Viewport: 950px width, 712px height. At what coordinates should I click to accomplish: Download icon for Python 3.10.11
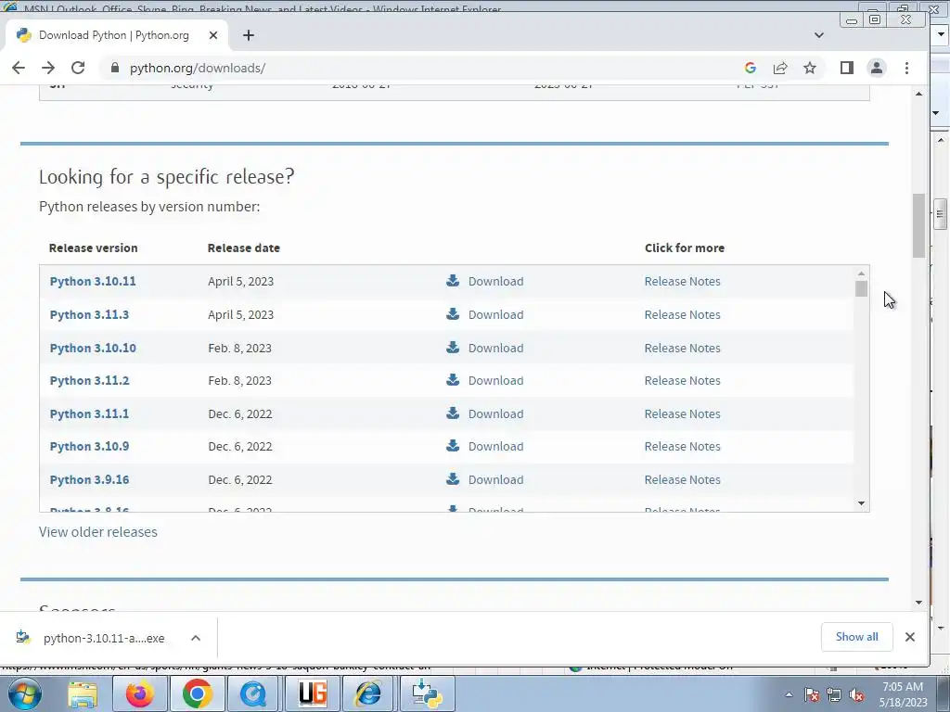pos(453,280)
